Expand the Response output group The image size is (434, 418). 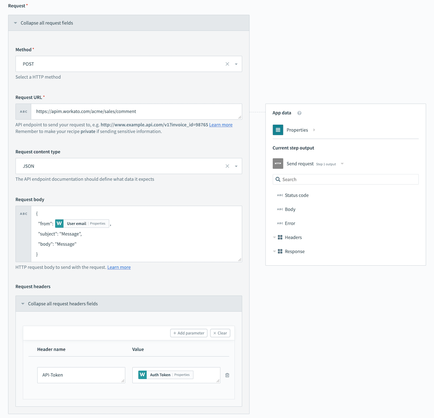tap(275, 251)
